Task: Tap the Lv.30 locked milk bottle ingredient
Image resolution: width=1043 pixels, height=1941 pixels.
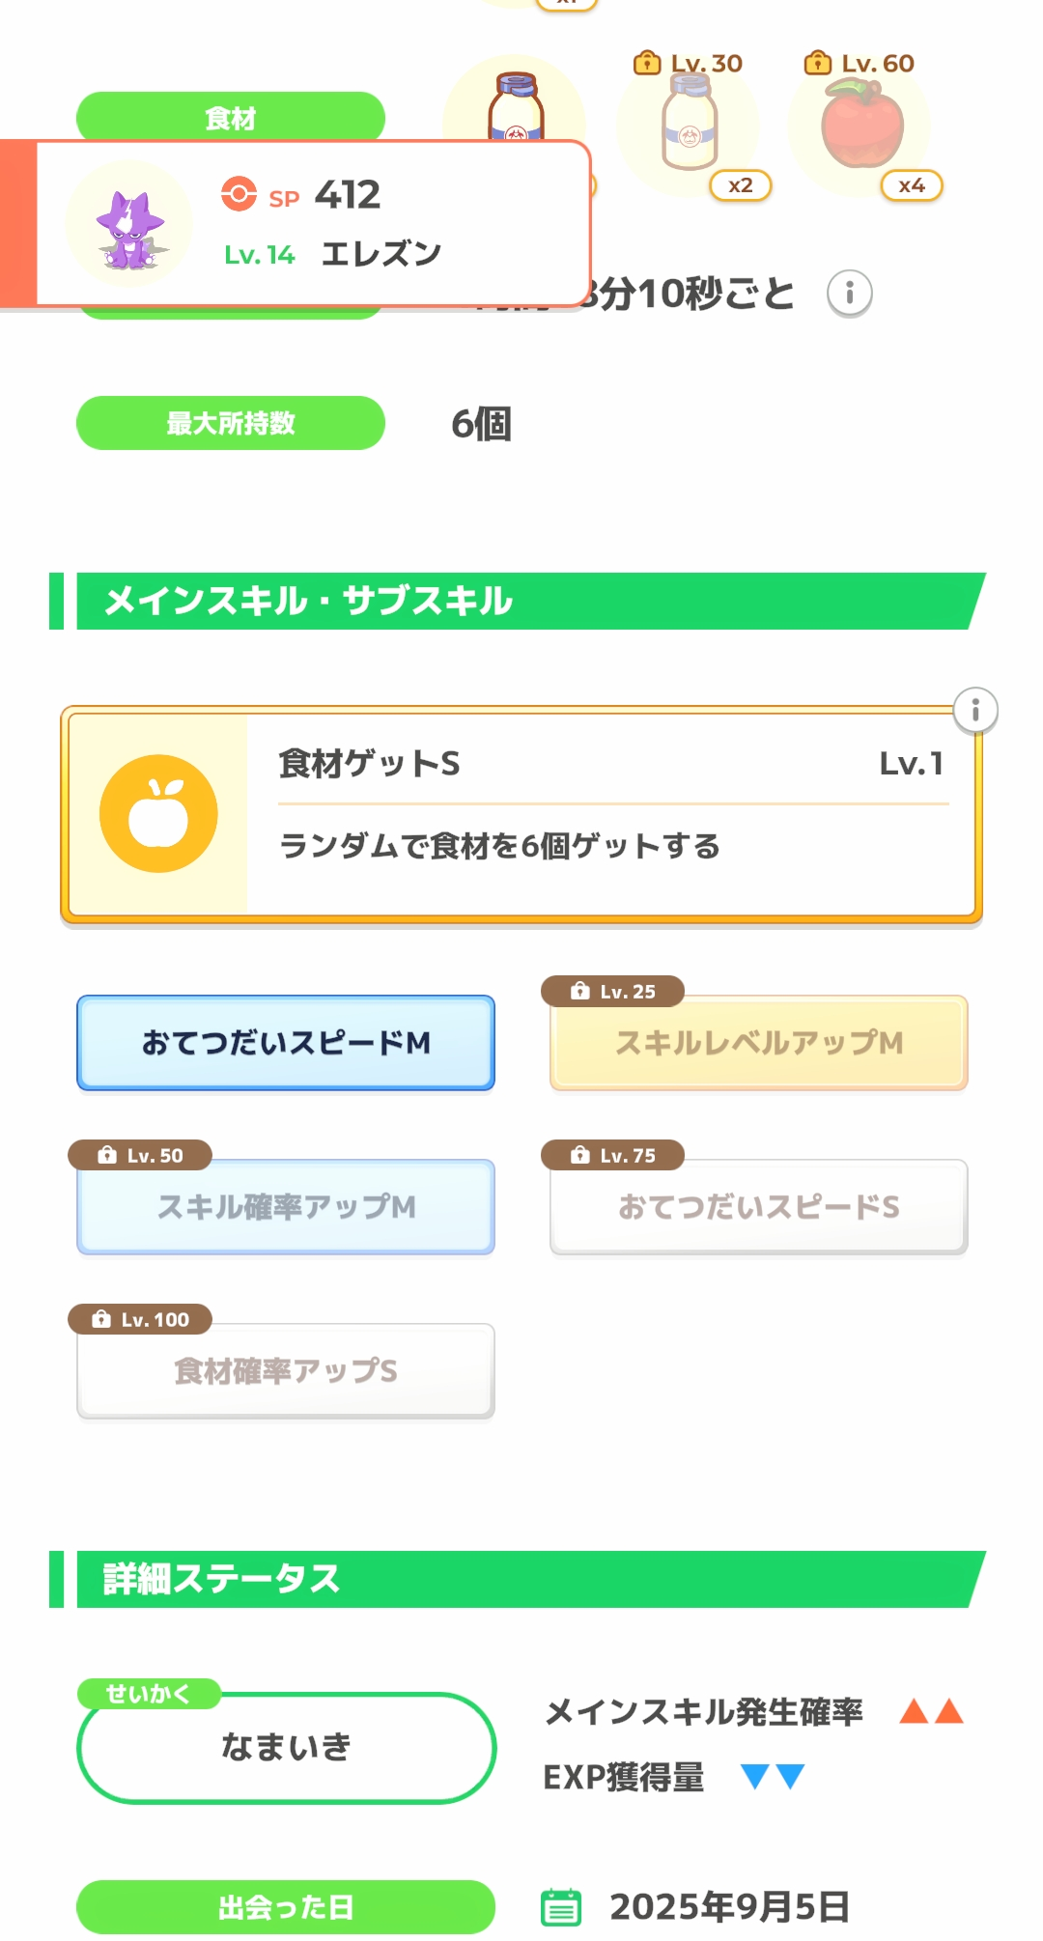Action: click(689, 126)
